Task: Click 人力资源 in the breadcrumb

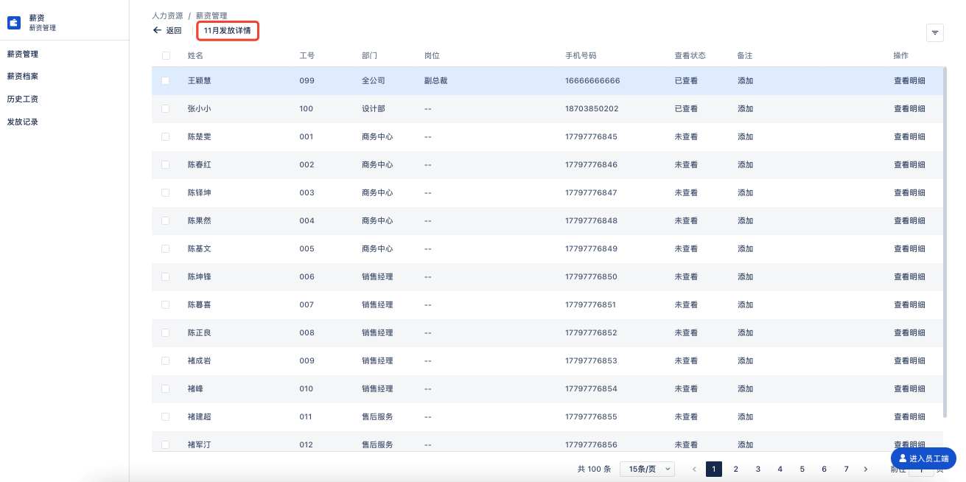Action: point(167,15)
